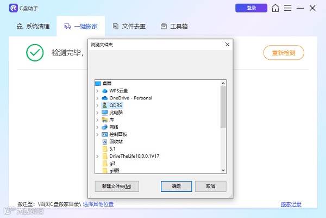Click the folder tree scrollbar thumb

tap(223, 107)
